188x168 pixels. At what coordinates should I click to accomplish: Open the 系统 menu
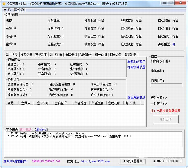pyautogui.click(x=7, y=10)
